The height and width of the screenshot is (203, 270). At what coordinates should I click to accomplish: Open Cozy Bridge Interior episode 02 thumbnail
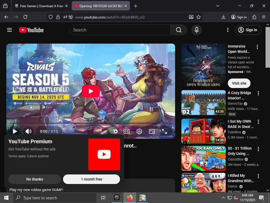point(203,103)
